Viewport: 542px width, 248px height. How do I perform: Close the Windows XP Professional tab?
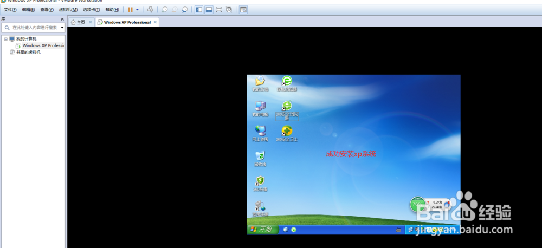click(155, 22)
